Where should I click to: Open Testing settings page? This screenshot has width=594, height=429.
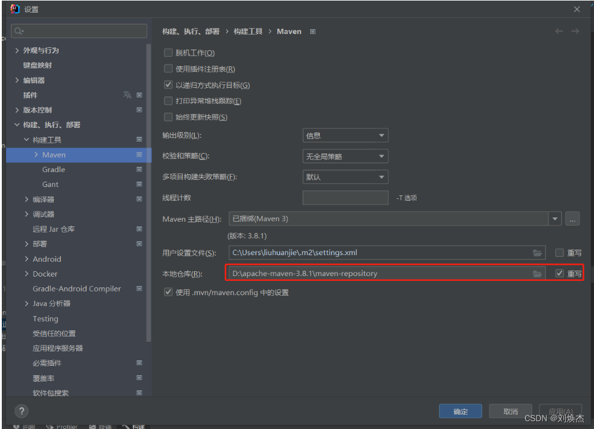coord(45,319)
